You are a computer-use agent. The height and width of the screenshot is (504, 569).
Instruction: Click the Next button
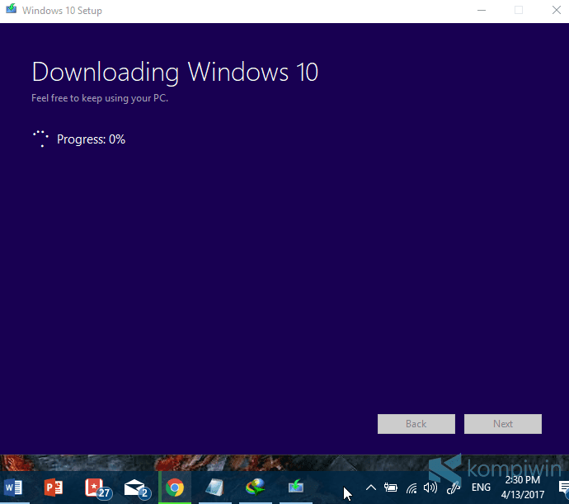click(x=502, y=424)
